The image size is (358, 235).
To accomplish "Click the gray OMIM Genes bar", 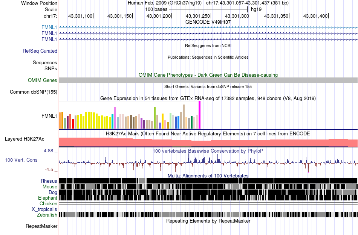I will (208, 80).
